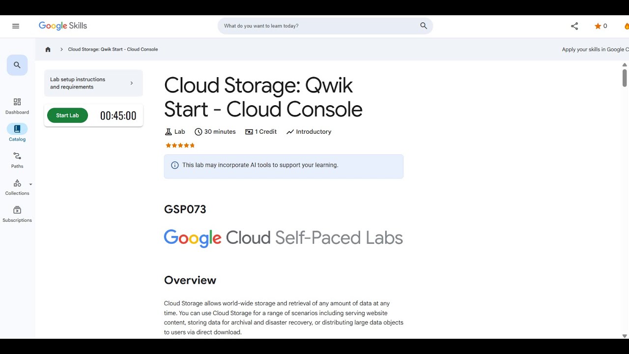
Task: Click the Google Skills logo
Action: (x=63, y=26)
